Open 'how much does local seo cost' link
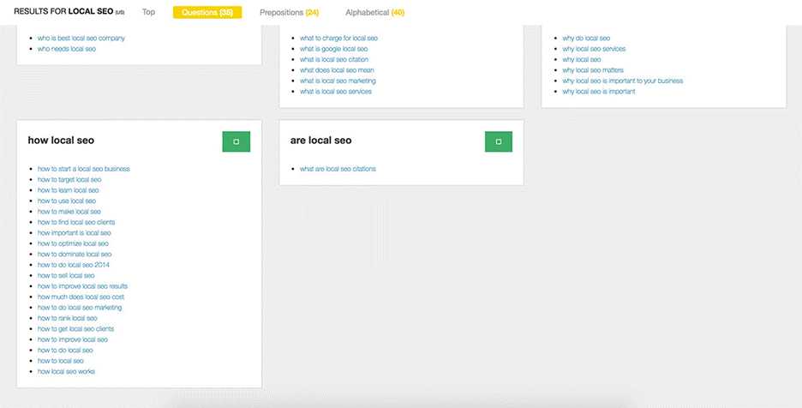The height and width of the screenshot is (408, 802). tap(81, 297)
